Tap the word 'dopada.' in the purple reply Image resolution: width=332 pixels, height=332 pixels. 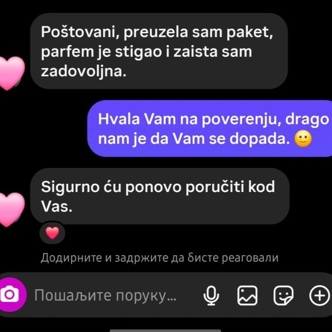pyautogui.click(x=259, y=140)
